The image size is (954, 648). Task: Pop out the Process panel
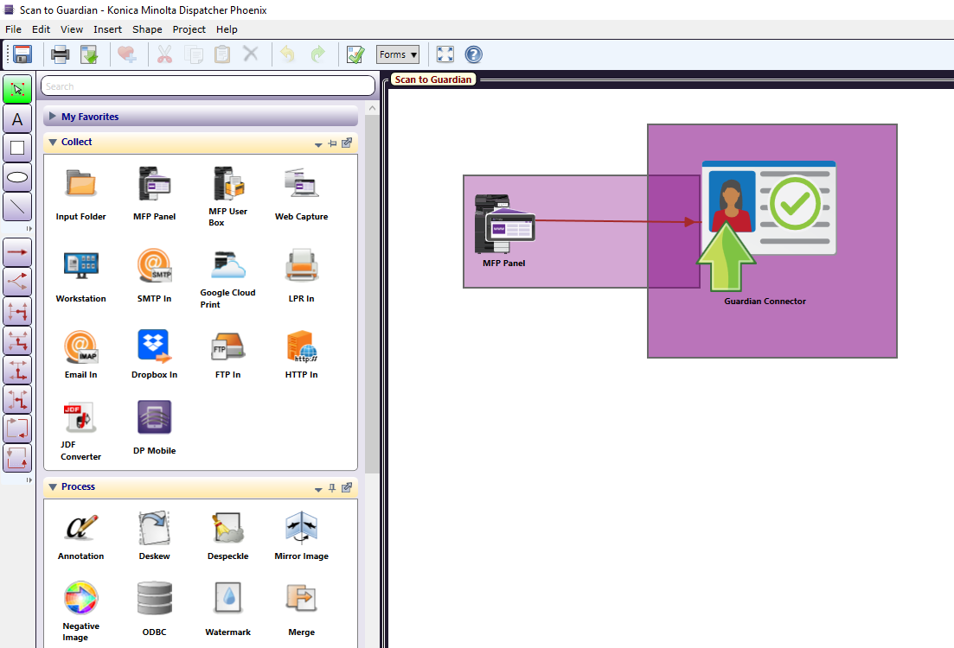click(x=347, y=487)
